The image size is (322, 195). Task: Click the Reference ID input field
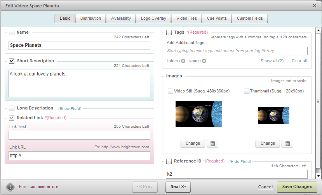tap(237, 174)
